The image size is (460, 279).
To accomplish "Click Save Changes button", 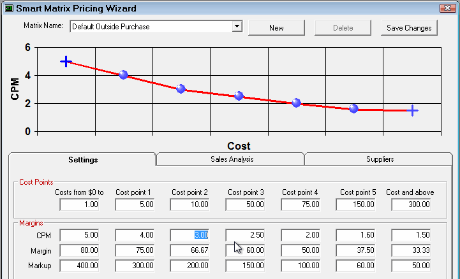I will click(409, 28).
